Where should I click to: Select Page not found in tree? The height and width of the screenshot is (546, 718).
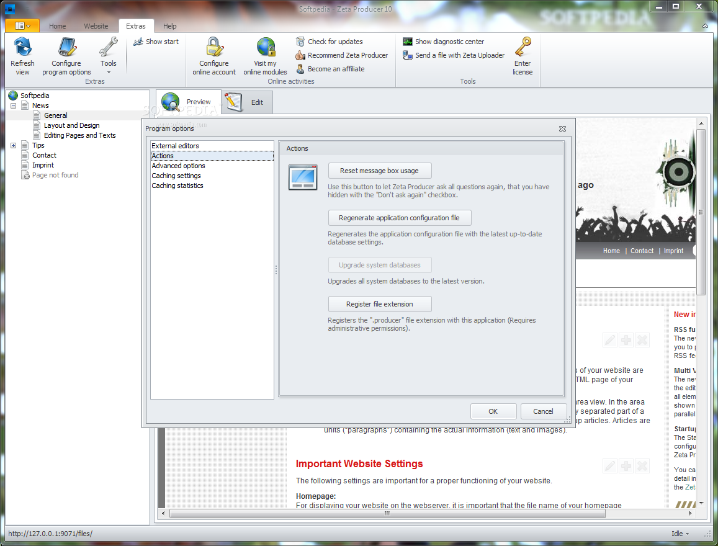pos(55,176)
